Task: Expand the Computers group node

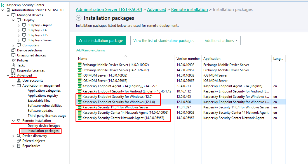Action: (13, 45)
